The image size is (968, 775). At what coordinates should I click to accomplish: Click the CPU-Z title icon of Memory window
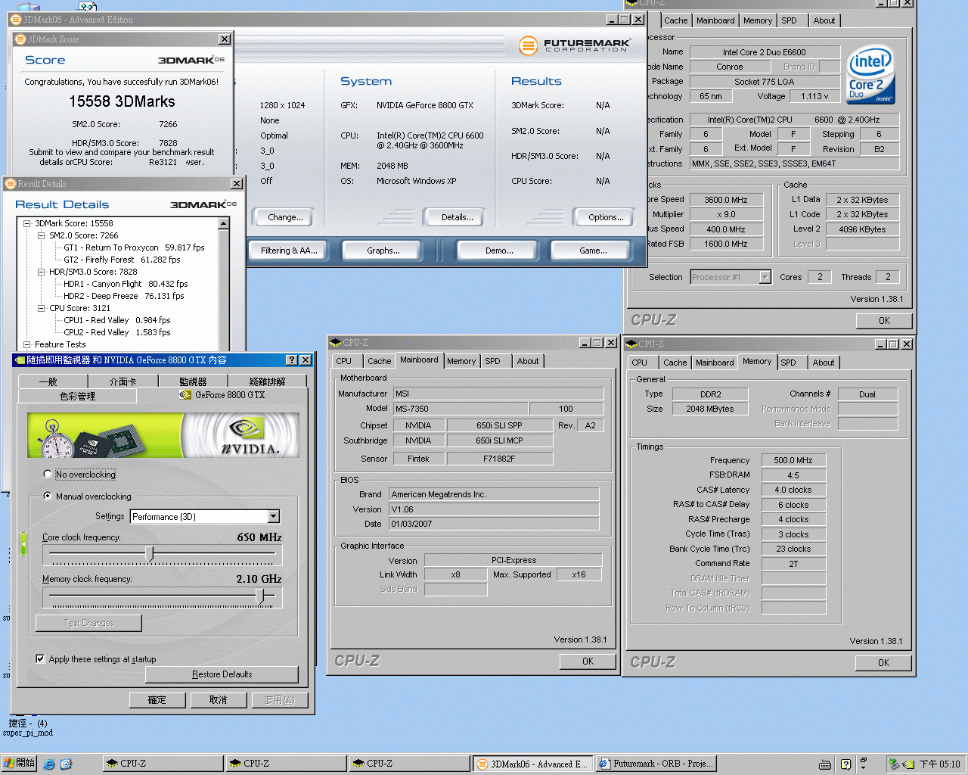point(632,344)
